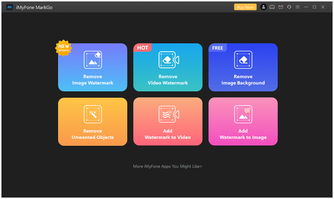Click the NEW UPDATE badge

point(63,48)
